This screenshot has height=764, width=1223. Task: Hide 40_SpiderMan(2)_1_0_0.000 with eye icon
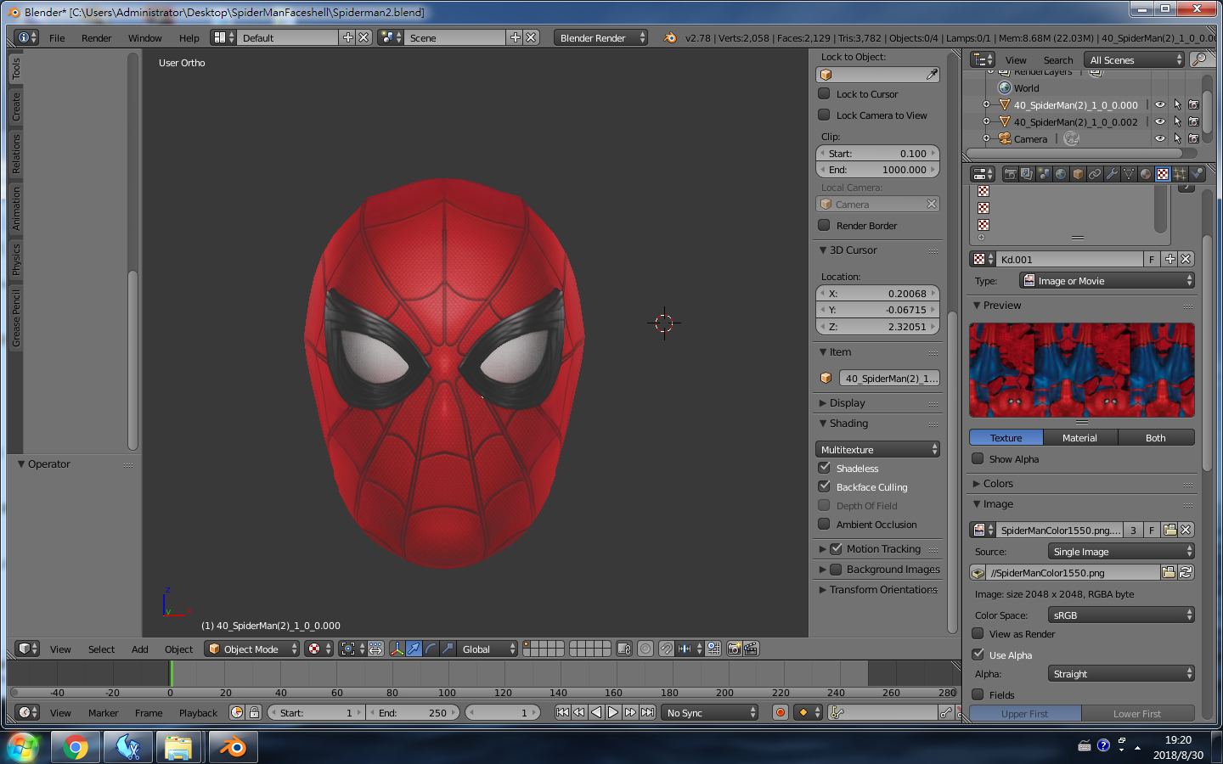pyautogui.click(x=1160, y=105)
